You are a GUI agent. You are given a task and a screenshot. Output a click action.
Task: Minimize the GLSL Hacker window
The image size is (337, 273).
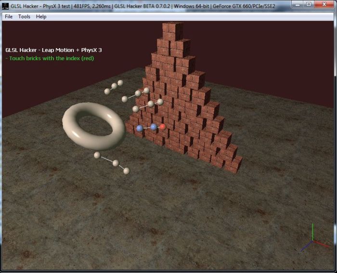point(298,4)
